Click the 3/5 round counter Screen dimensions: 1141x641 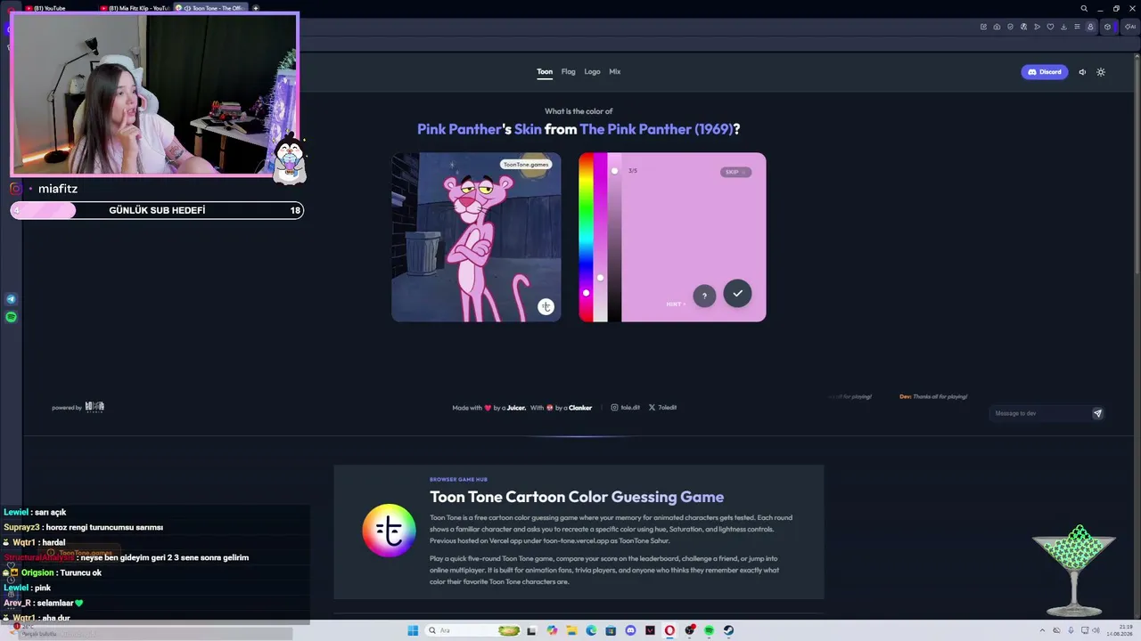point(633,171)
